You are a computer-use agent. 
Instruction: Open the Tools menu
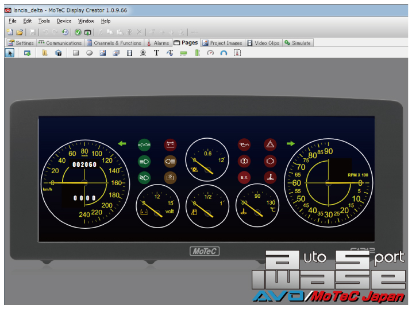click(x=44, y=21)
